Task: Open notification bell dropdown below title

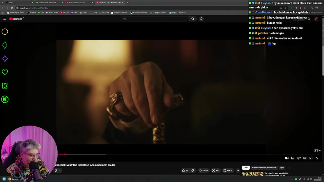Action: 57,170
